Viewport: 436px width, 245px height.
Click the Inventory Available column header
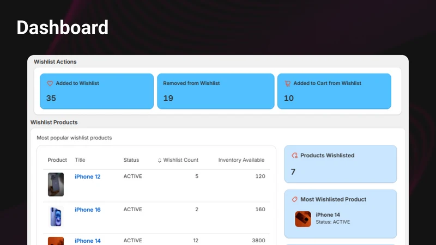(241, 160)
